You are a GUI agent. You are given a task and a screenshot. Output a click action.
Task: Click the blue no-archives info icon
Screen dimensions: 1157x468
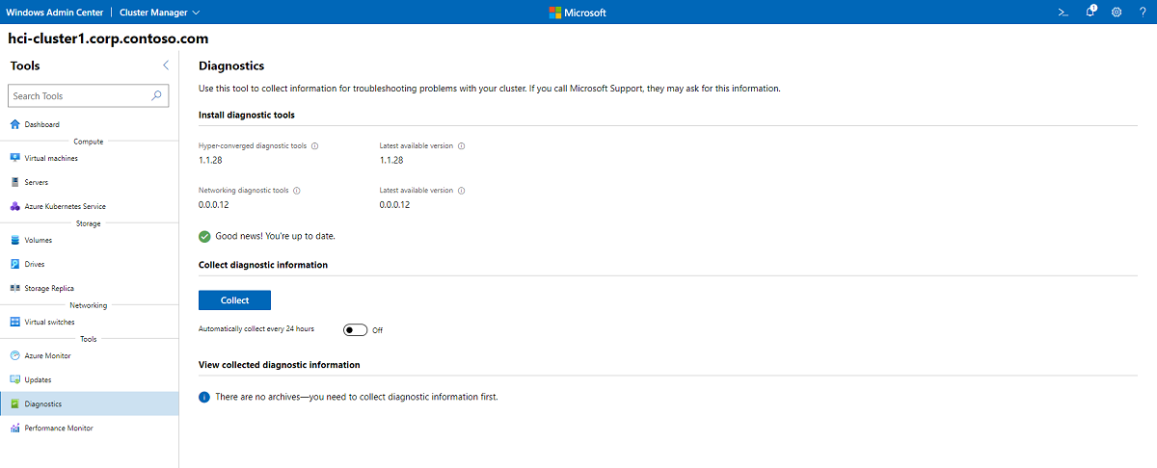coord(204,397)
